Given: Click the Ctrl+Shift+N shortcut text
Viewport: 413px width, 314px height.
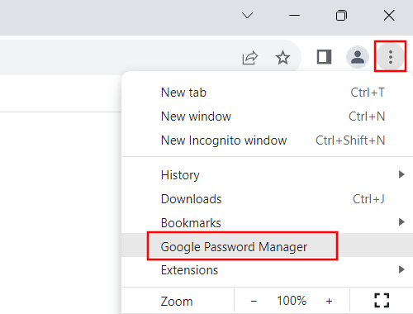Looking at the screenshot, I should (350, 140).
